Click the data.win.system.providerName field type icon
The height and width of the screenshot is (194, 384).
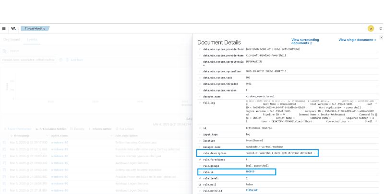pyautogui.click(x=200, y=56)
